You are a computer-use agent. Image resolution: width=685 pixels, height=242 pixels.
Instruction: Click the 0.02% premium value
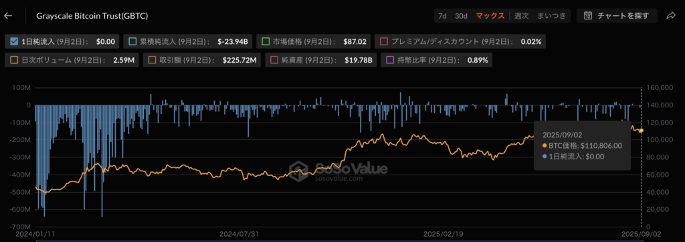[x=531, y=42]
